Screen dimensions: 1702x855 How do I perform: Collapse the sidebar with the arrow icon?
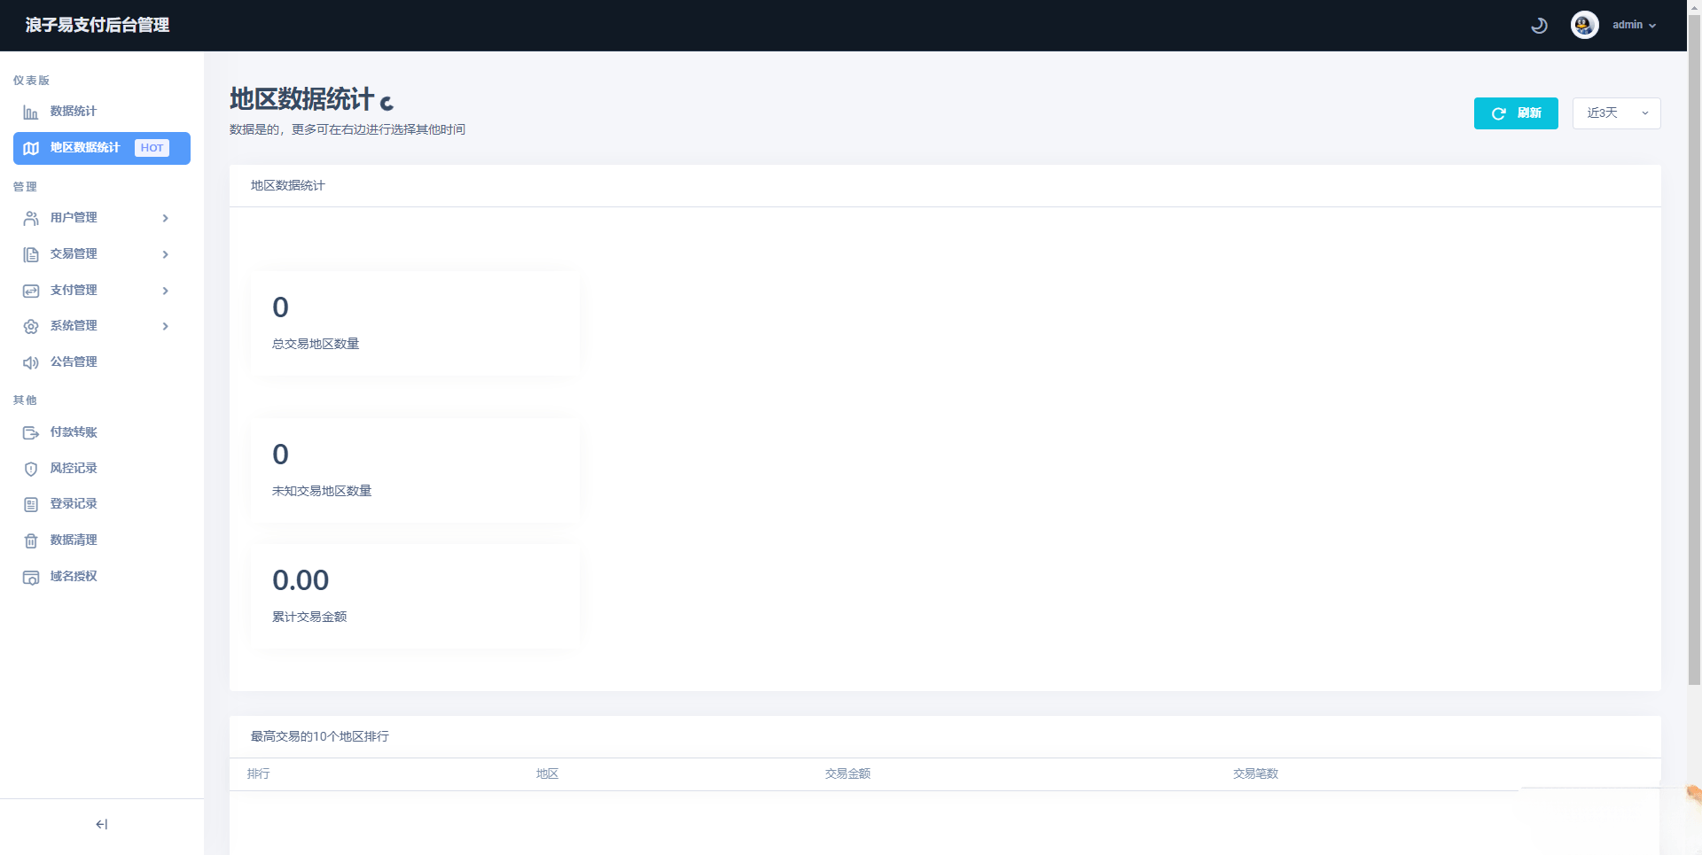pos(101,824)
